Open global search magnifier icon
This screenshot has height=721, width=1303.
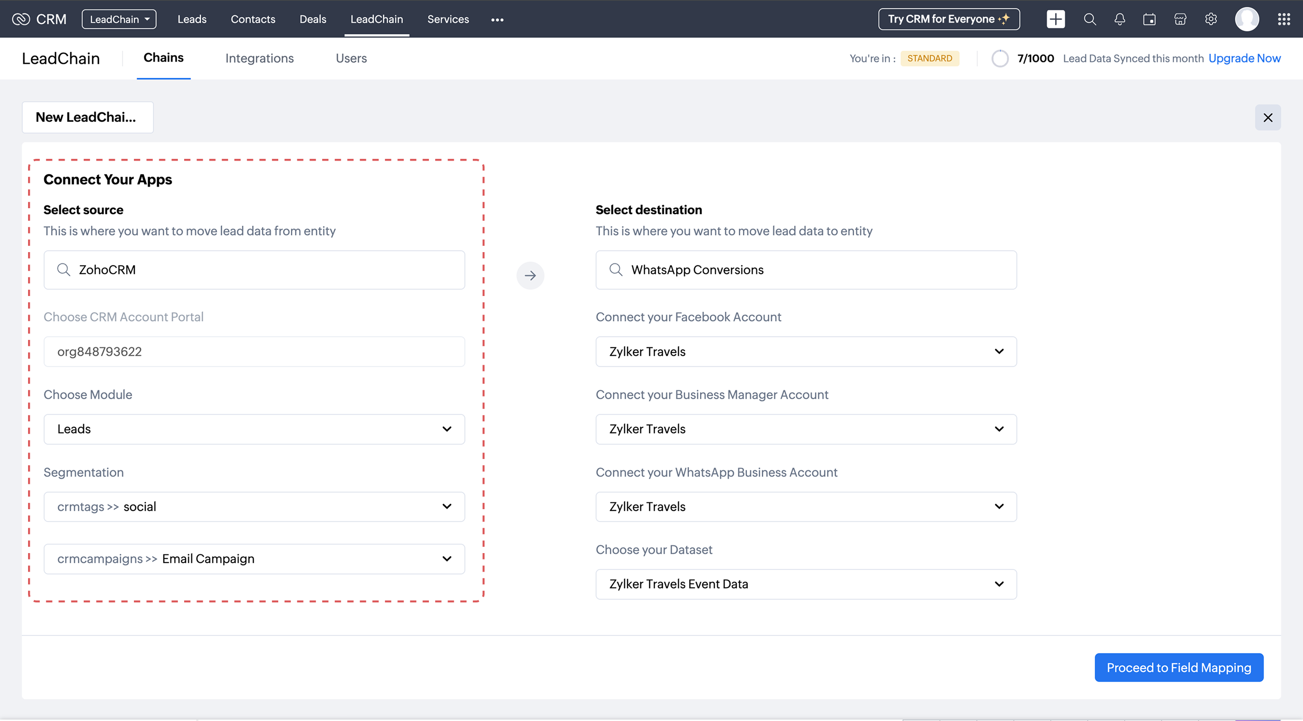click(1089, 19)
